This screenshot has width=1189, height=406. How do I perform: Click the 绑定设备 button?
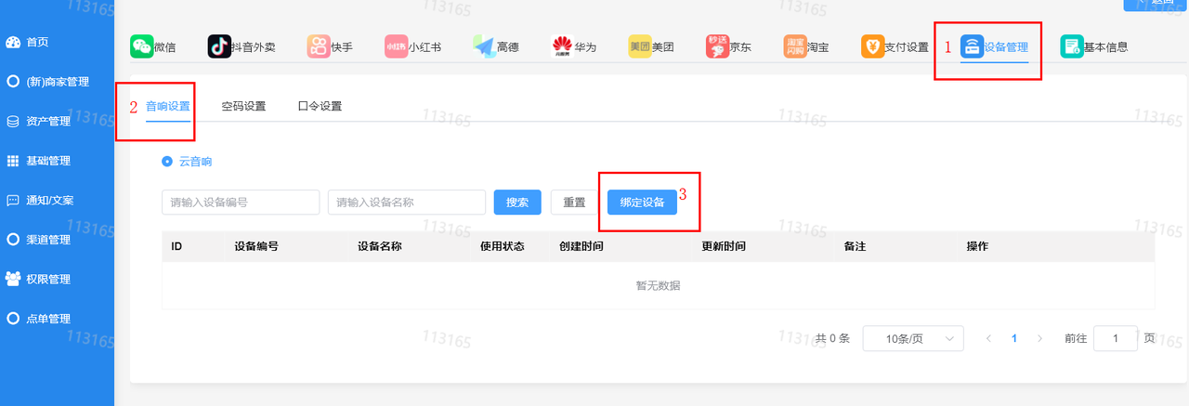click(642, 203)
